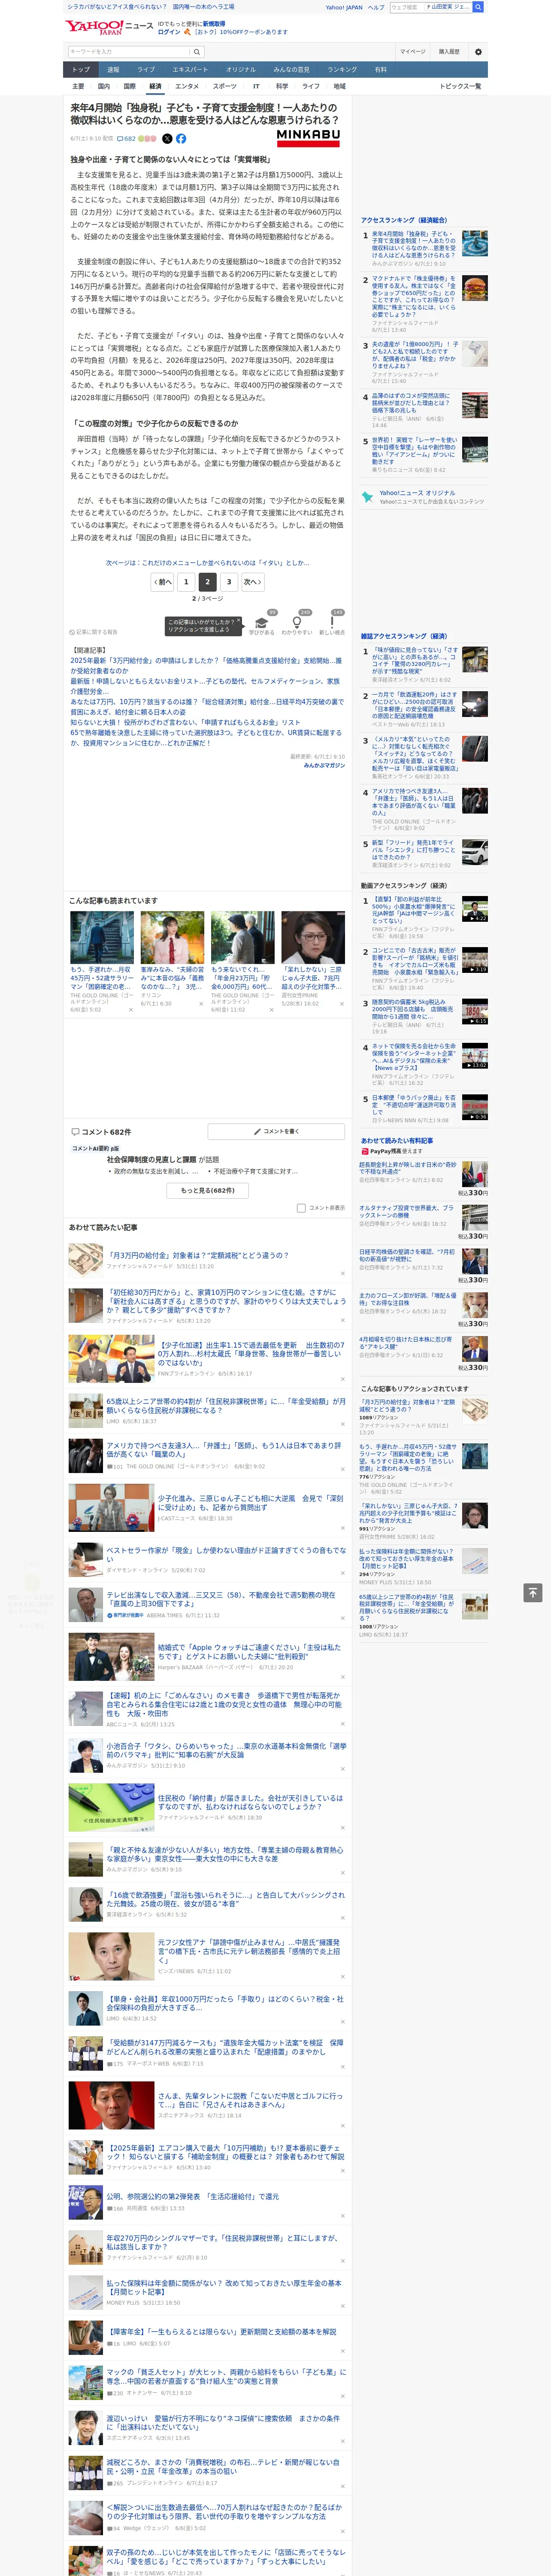Select the スポーツ category

click(x=225, y=86)
